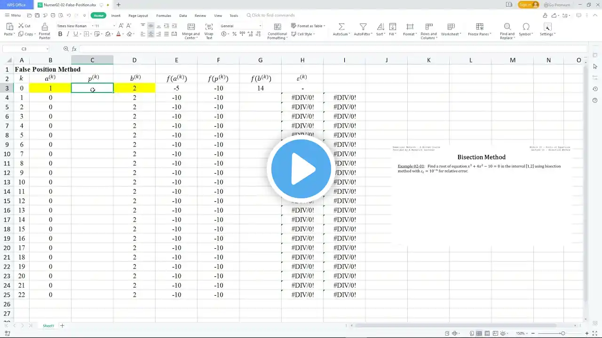Click the Go Premium button
The width and height of the screenshot is (602, 338).
click(x=557, y=5)
